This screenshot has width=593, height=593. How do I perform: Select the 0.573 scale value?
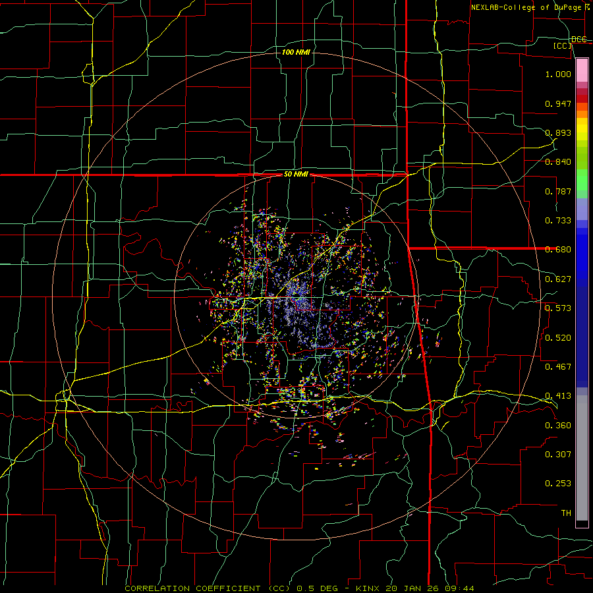pyautogui.click(x=558, y=308)
